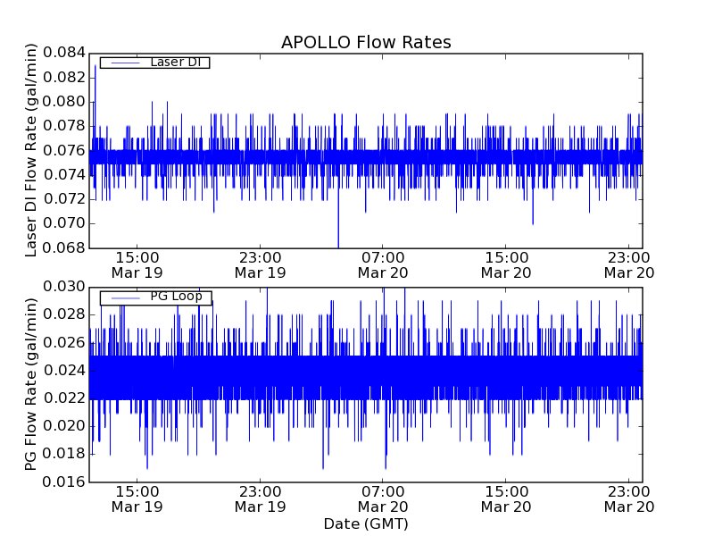Screen dimensions: 714x536
Task: Click '07:00 Mar 20' under the Laser DI plot
Action: pos(383,265)
